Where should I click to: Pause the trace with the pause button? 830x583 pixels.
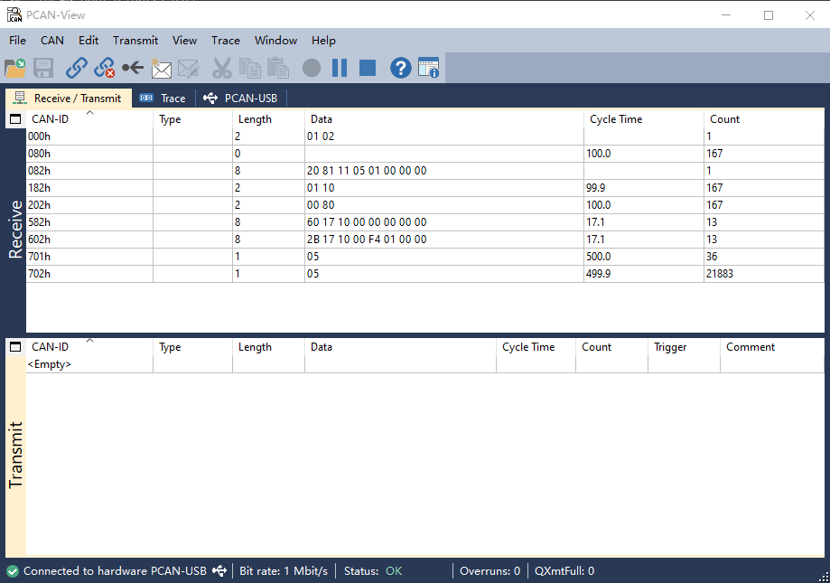(340, 68)
